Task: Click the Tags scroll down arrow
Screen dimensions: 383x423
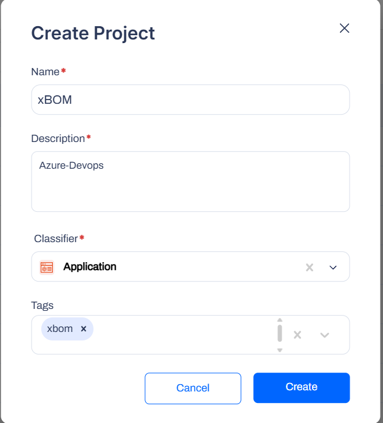Action: click(280, 350)
